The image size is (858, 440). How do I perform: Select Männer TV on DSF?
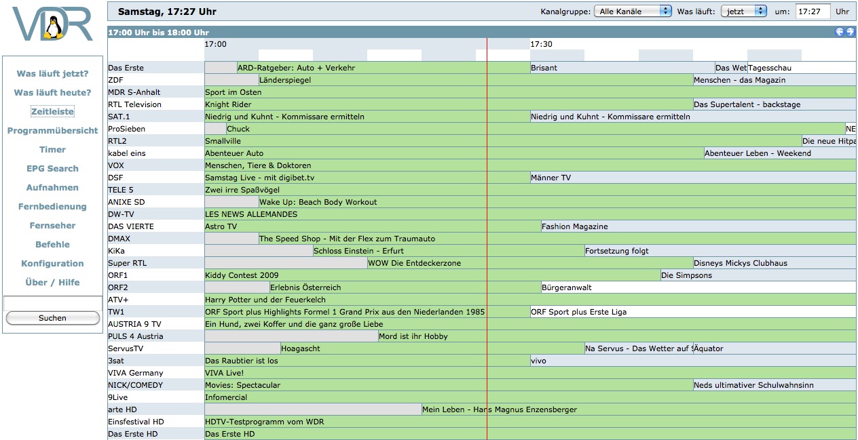click(x=693, y=178)
